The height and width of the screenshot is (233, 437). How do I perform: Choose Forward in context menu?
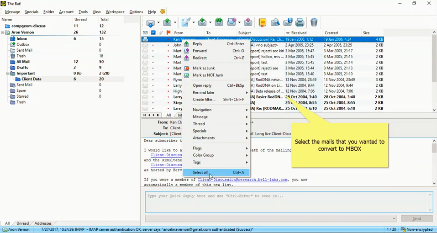pos(216,51)
